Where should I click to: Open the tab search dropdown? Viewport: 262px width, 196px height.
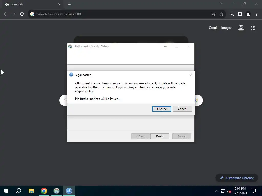[221, 4]
